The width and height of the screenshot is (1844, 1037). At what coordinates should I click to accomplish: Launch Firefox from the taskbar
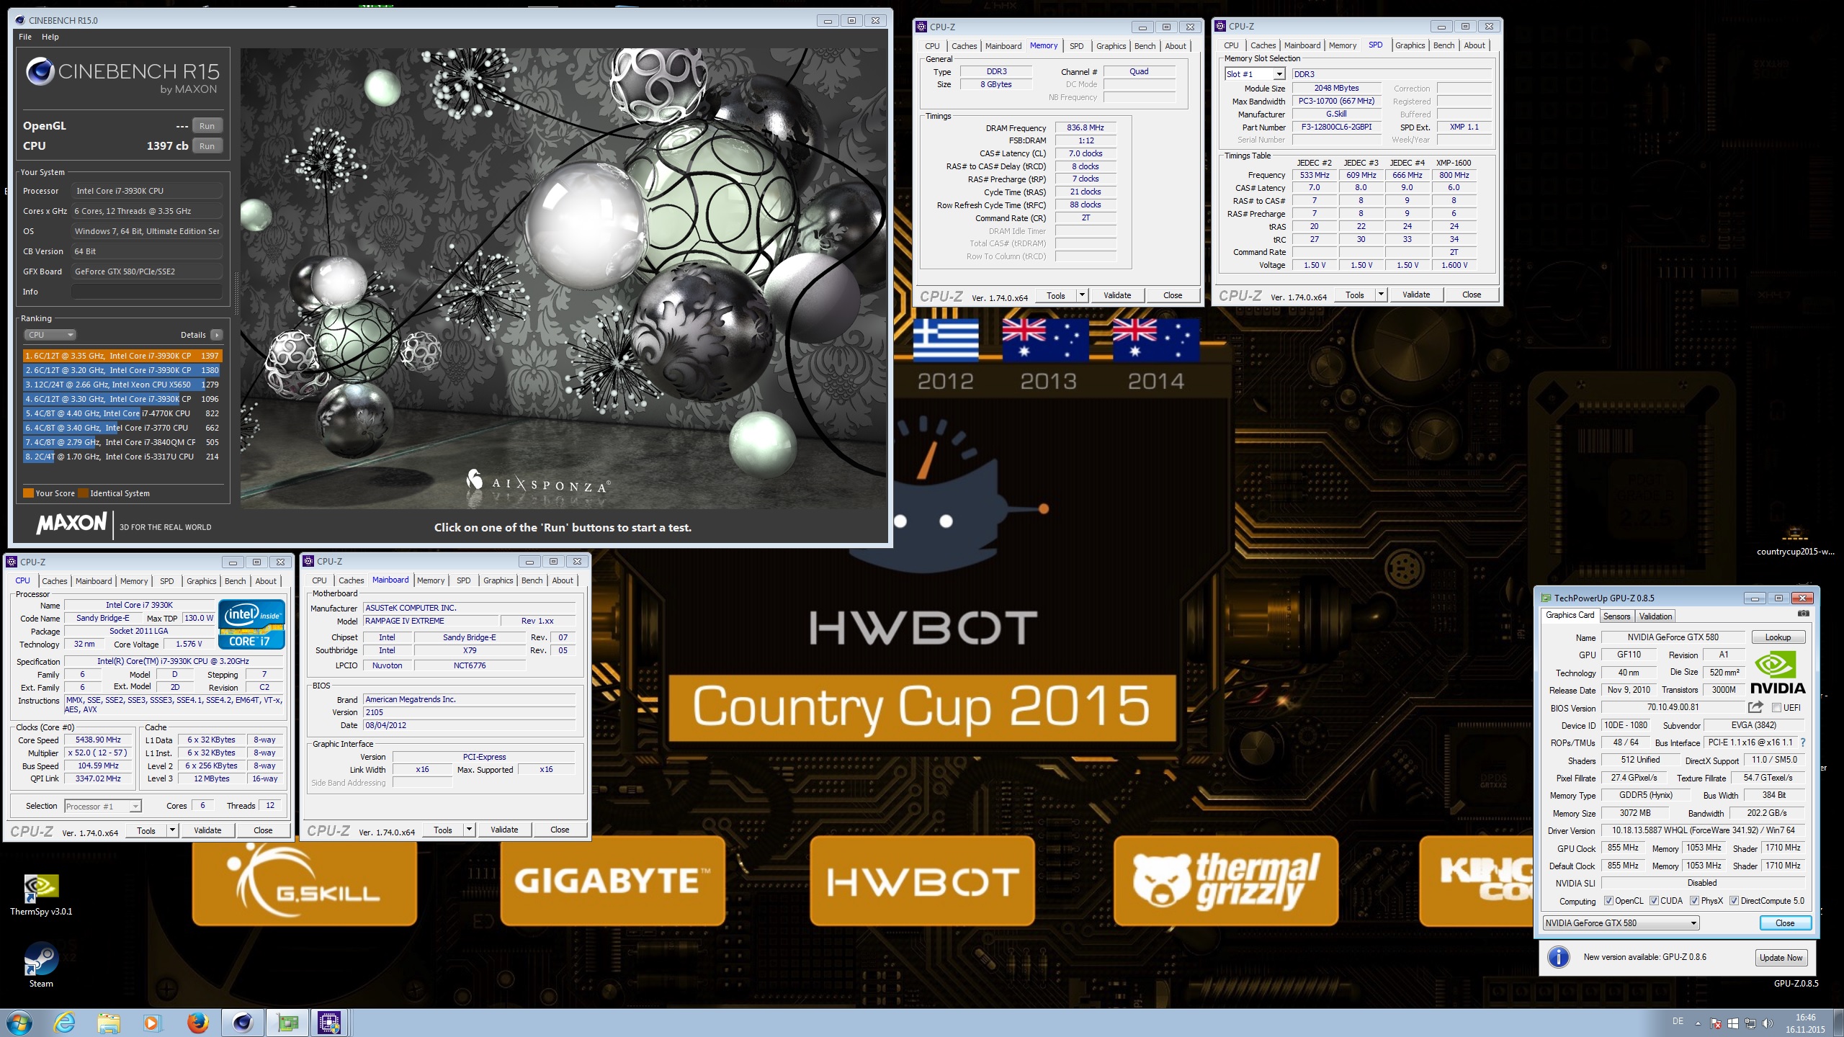click(x=197, y=1023)
